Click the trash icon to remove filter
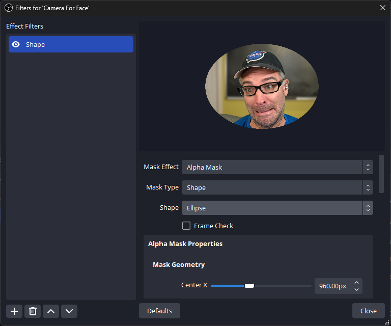Image resolution: width=391 pixels, height=326 pixels. [33, 311]
